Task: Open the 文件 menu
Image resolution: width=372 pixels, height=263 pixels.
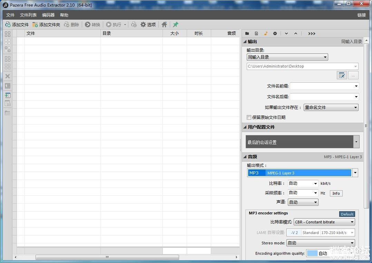Action: pos(10,15)
